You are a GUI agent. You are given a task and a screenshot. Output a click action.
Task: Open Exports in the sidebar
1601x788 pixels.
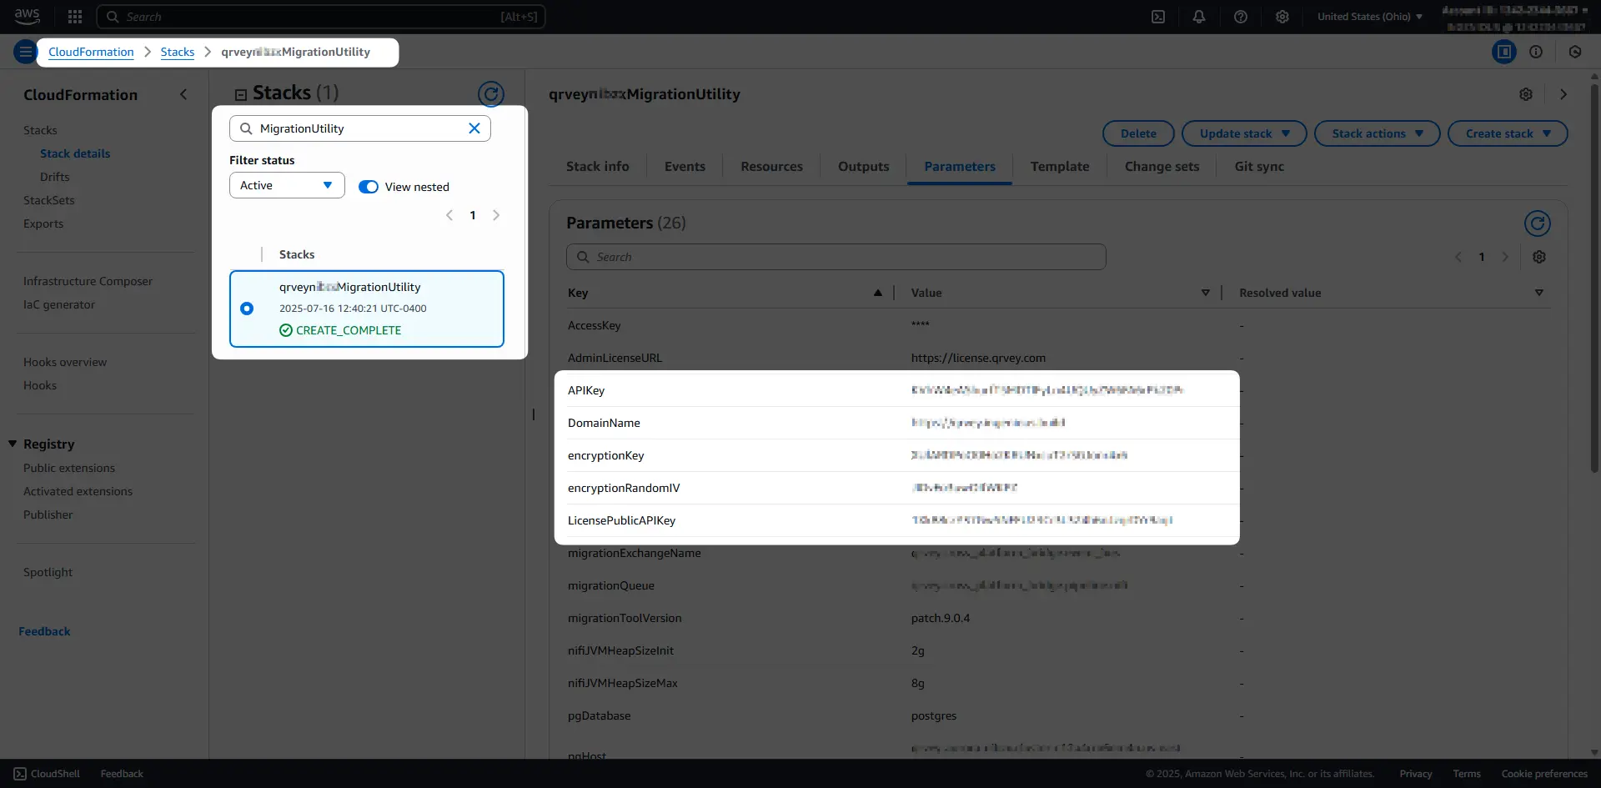tap(43, 223)
